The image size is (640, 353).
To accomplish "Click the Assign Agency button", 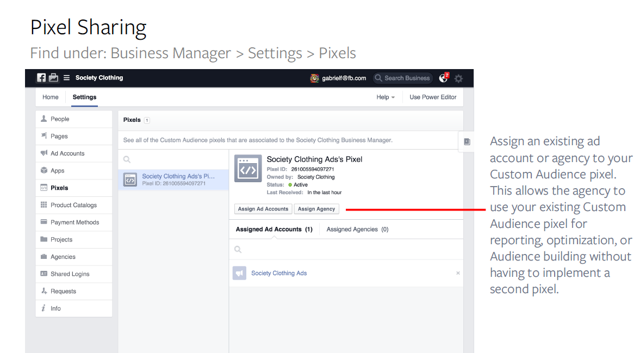I will (x=316, y=209).
